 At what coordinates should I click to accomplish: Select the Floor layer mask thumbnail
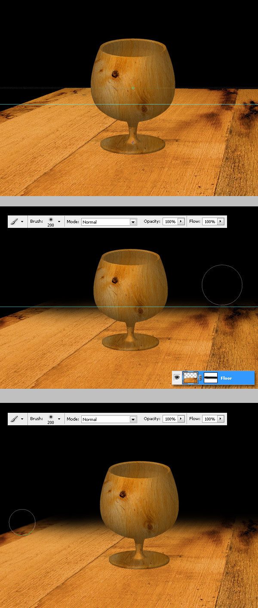210,378
